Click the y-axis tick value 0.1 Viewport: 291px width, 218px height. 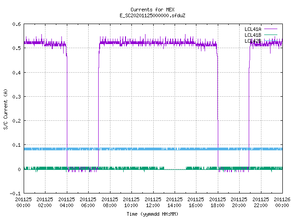[x=16, y=145]
